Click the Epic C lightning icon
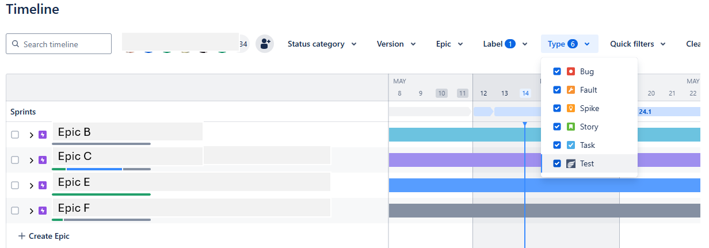Viewport: 709px width, 248px height. pos(43,160)
